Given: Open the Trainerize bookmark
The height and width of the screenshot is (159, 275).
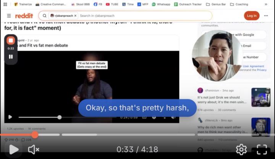Looking at the screenshot, I should (x=23, y=4).
